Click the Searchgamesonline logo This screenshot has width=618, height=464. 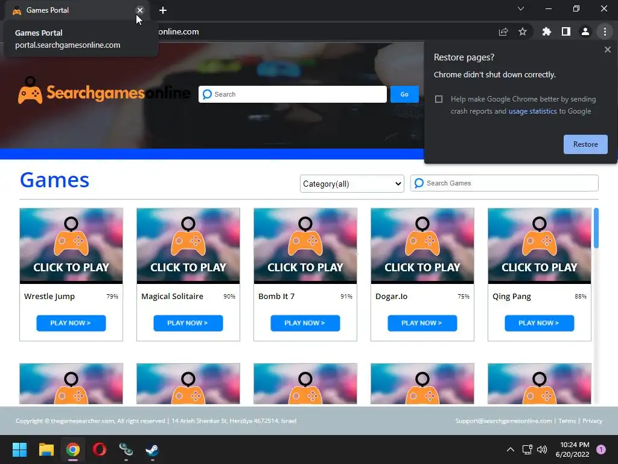point(104,91)
